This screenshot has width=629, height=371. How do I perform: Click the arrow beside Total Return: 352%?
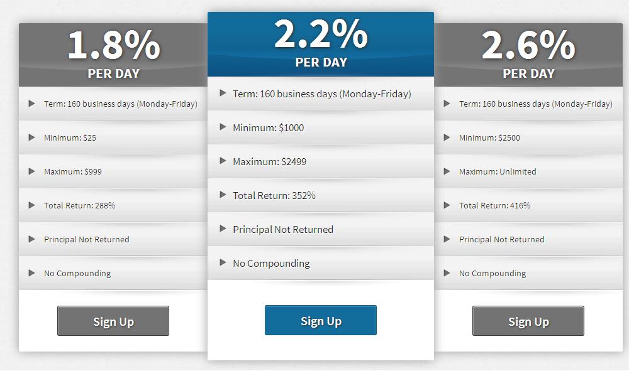(223, 195)
